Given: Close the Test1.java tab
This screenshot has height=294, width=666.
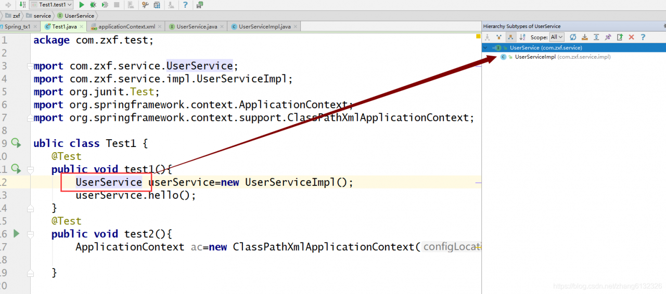Looking at the screenshot, I should (x=82, y=26).
